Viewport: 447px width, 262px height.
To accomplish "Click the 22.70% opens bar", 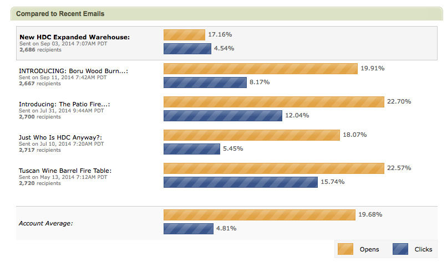I will click(273, 102).
